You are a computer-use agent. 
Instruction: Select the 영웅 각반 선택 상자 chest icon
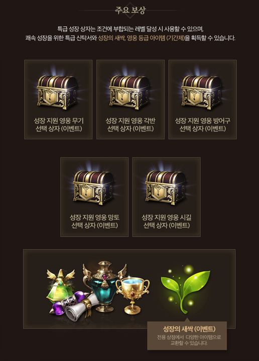point(129,92)
